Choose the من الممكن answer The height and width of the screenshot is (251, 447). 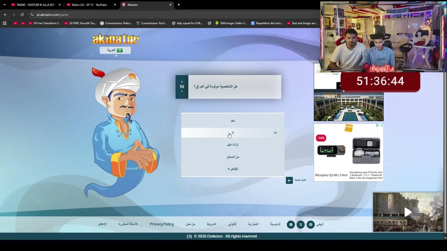[x=233, y=157]
